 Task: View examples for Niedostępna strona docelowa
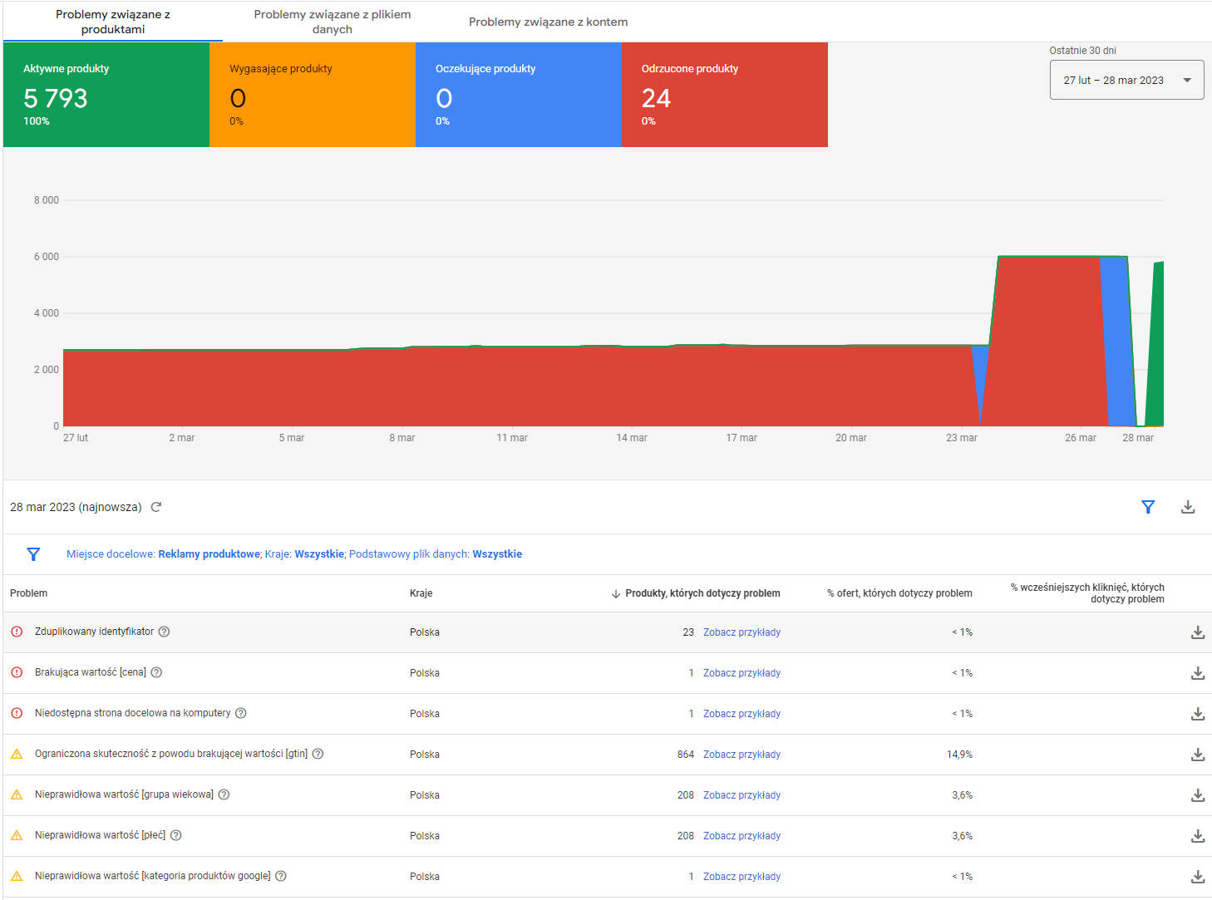pos(741,714)
